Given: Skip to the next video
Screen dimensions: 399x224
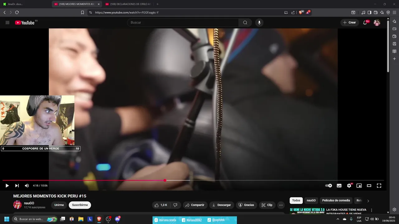Looking at the screenshot, I should 17,185.
